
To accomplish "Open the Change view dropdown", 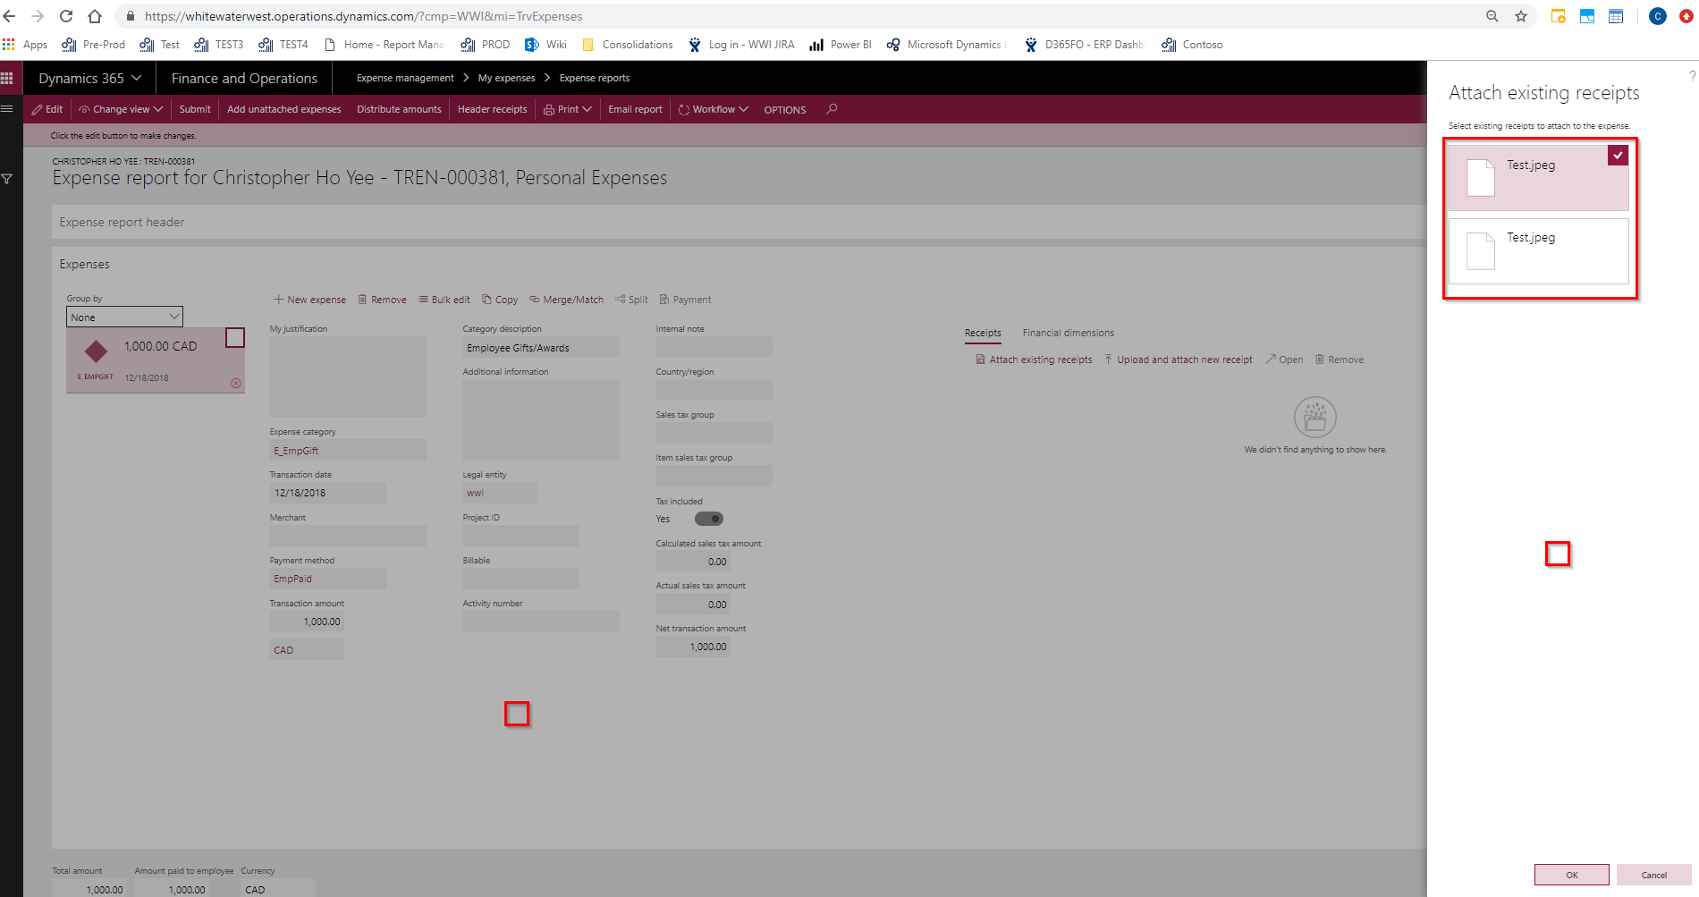I will point(121,109).
